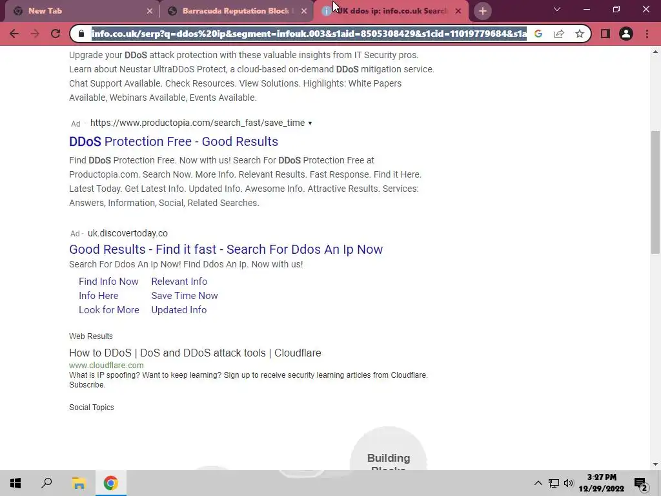The height and width of the screenshot is (496, 661).
Task: Click the padlock site info icon
Action: [x=81, y=34]
